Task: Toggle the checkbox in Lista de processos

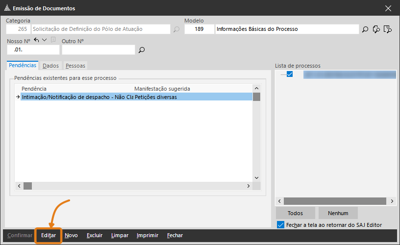Action: coord(290,74)
